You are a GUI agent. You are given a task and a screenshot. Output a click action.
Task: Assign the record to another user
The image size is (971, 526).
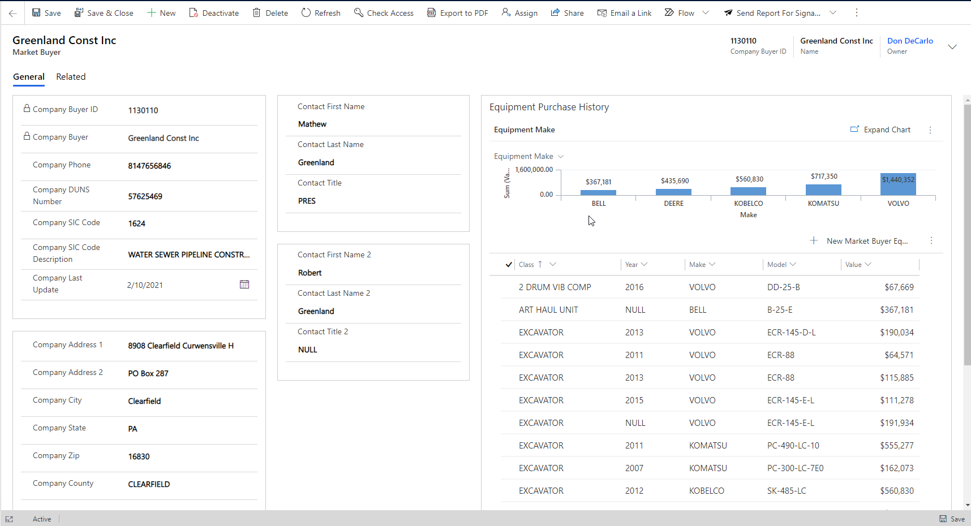[519, 13]
